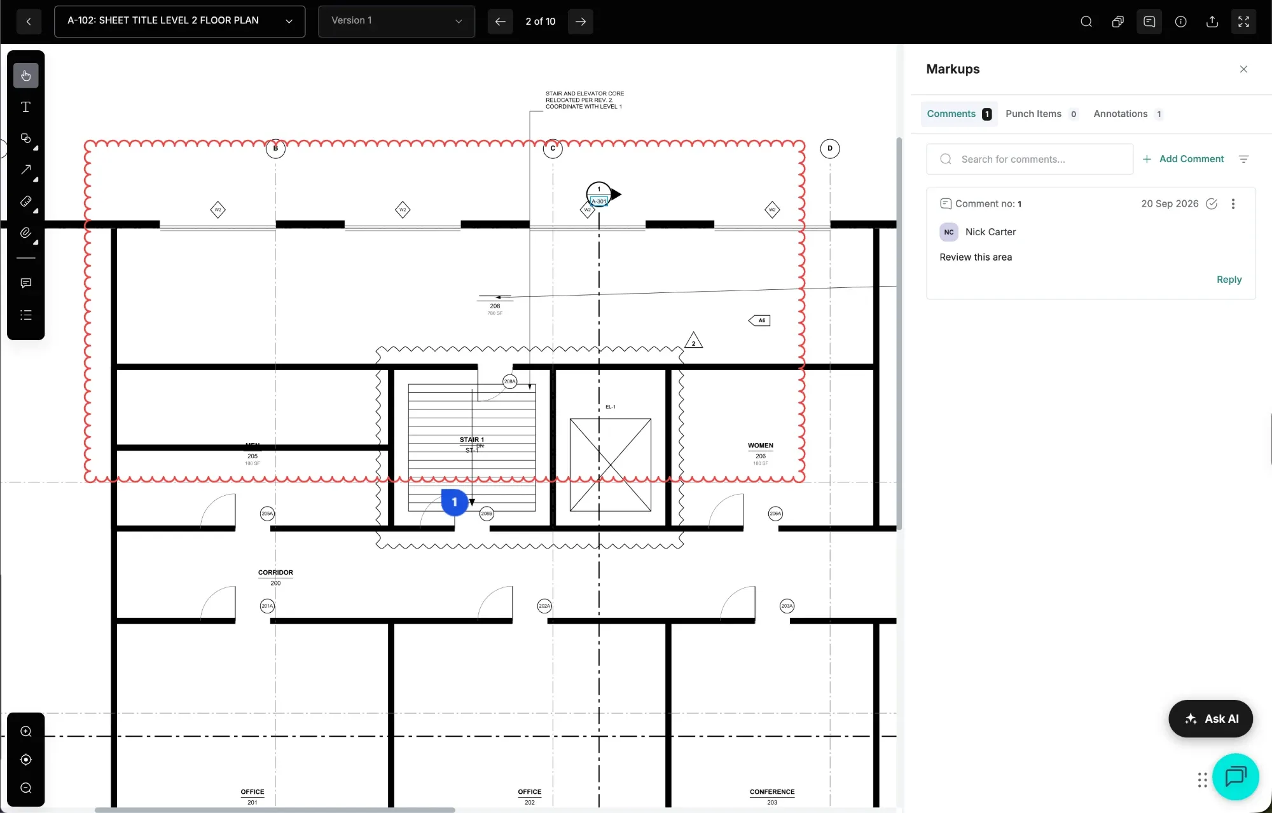Select the comment tool in left toolbar
This screenshot has width=1272, height=813.
tap(25, 284)
